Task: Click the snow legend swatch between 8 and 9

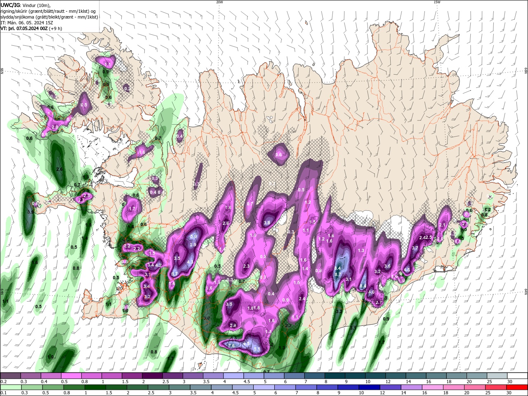Action: tap(335, 376)
